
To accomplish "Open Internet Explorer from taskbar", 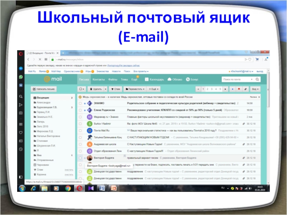I will point(33,188).
